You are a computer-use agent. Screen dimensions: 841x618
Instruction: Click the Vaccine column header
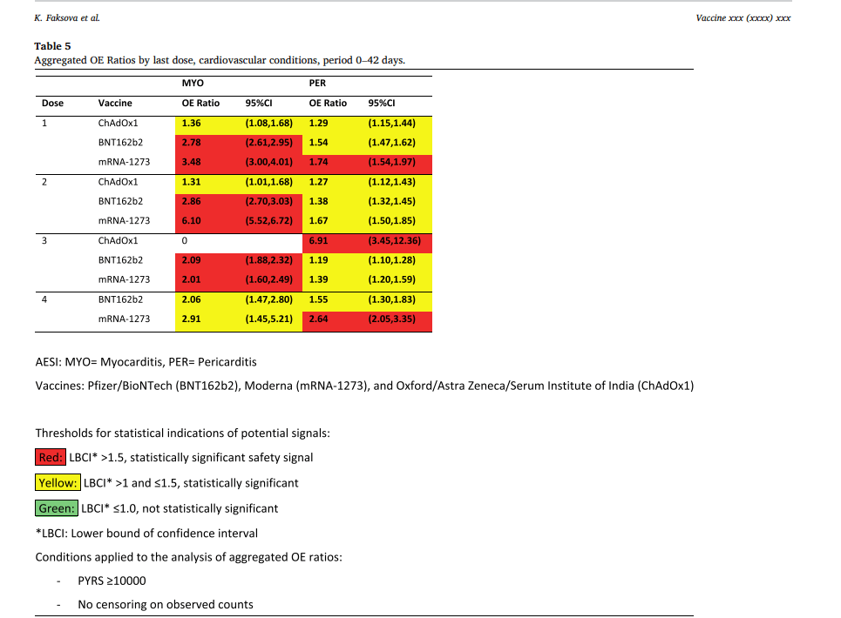tap(115, 103)
